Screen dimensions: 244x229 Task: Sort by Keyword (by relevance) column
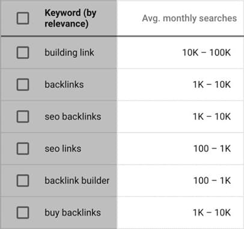70,18
